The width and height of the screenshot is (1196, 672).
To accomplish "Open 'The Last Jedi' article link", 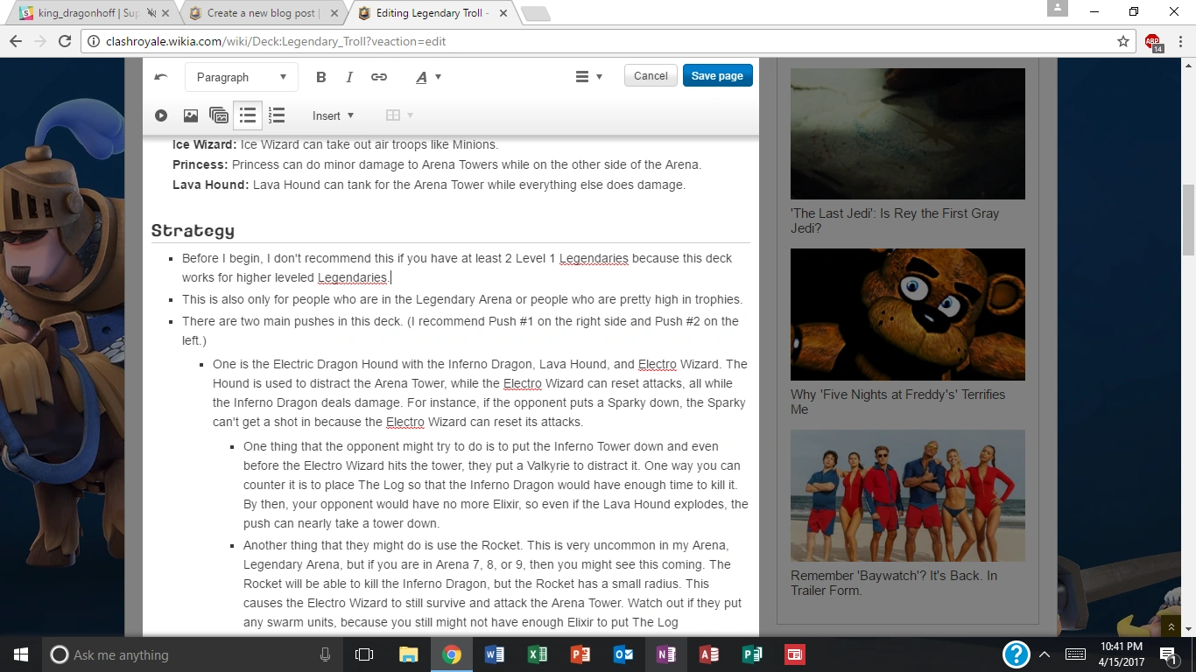I will pos(895,220).
